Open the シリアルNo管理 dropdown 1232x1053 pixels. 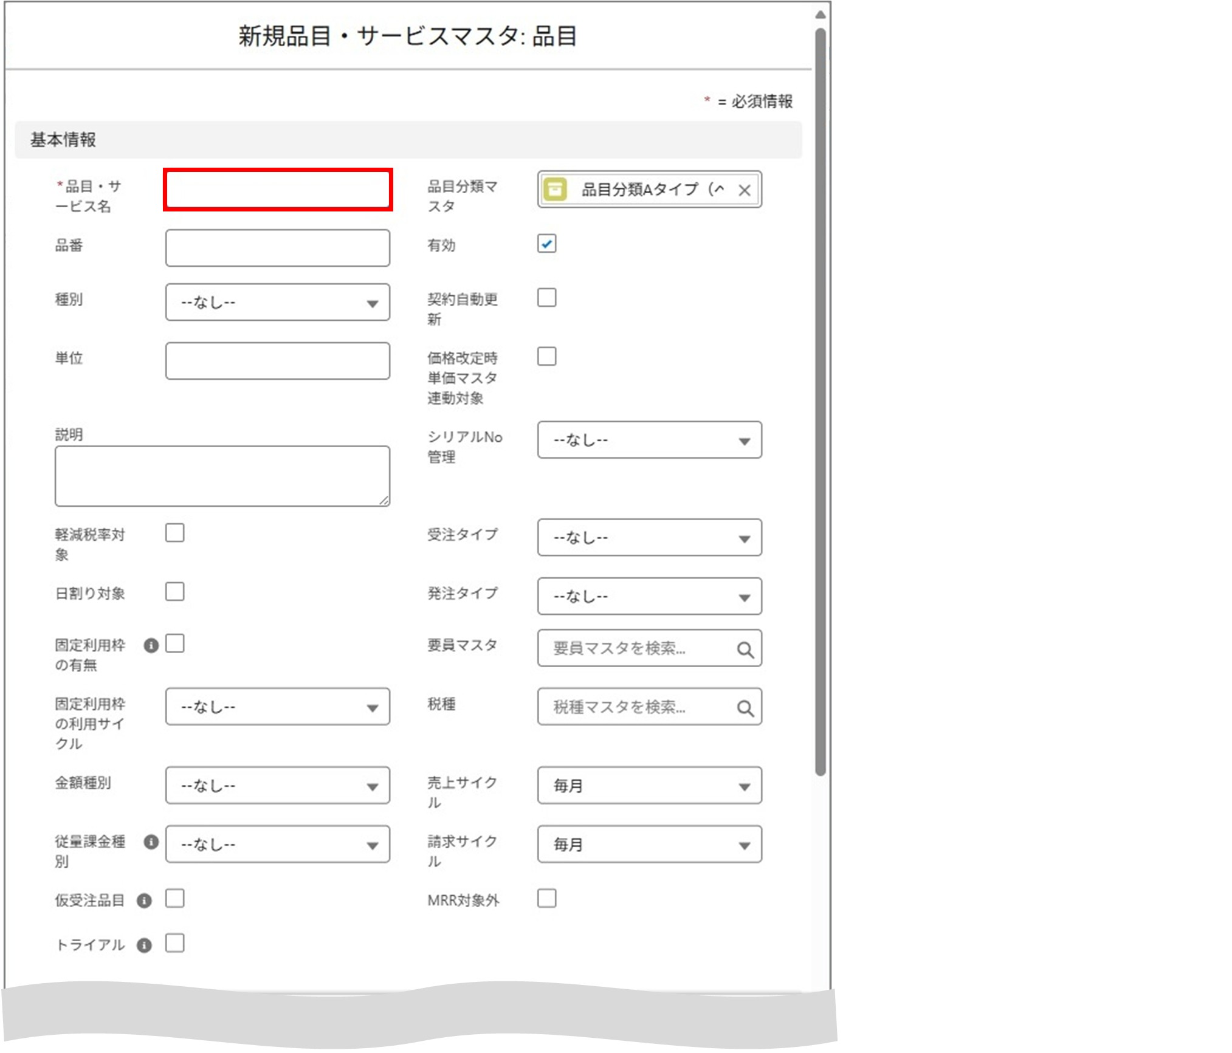click(649, 440)
